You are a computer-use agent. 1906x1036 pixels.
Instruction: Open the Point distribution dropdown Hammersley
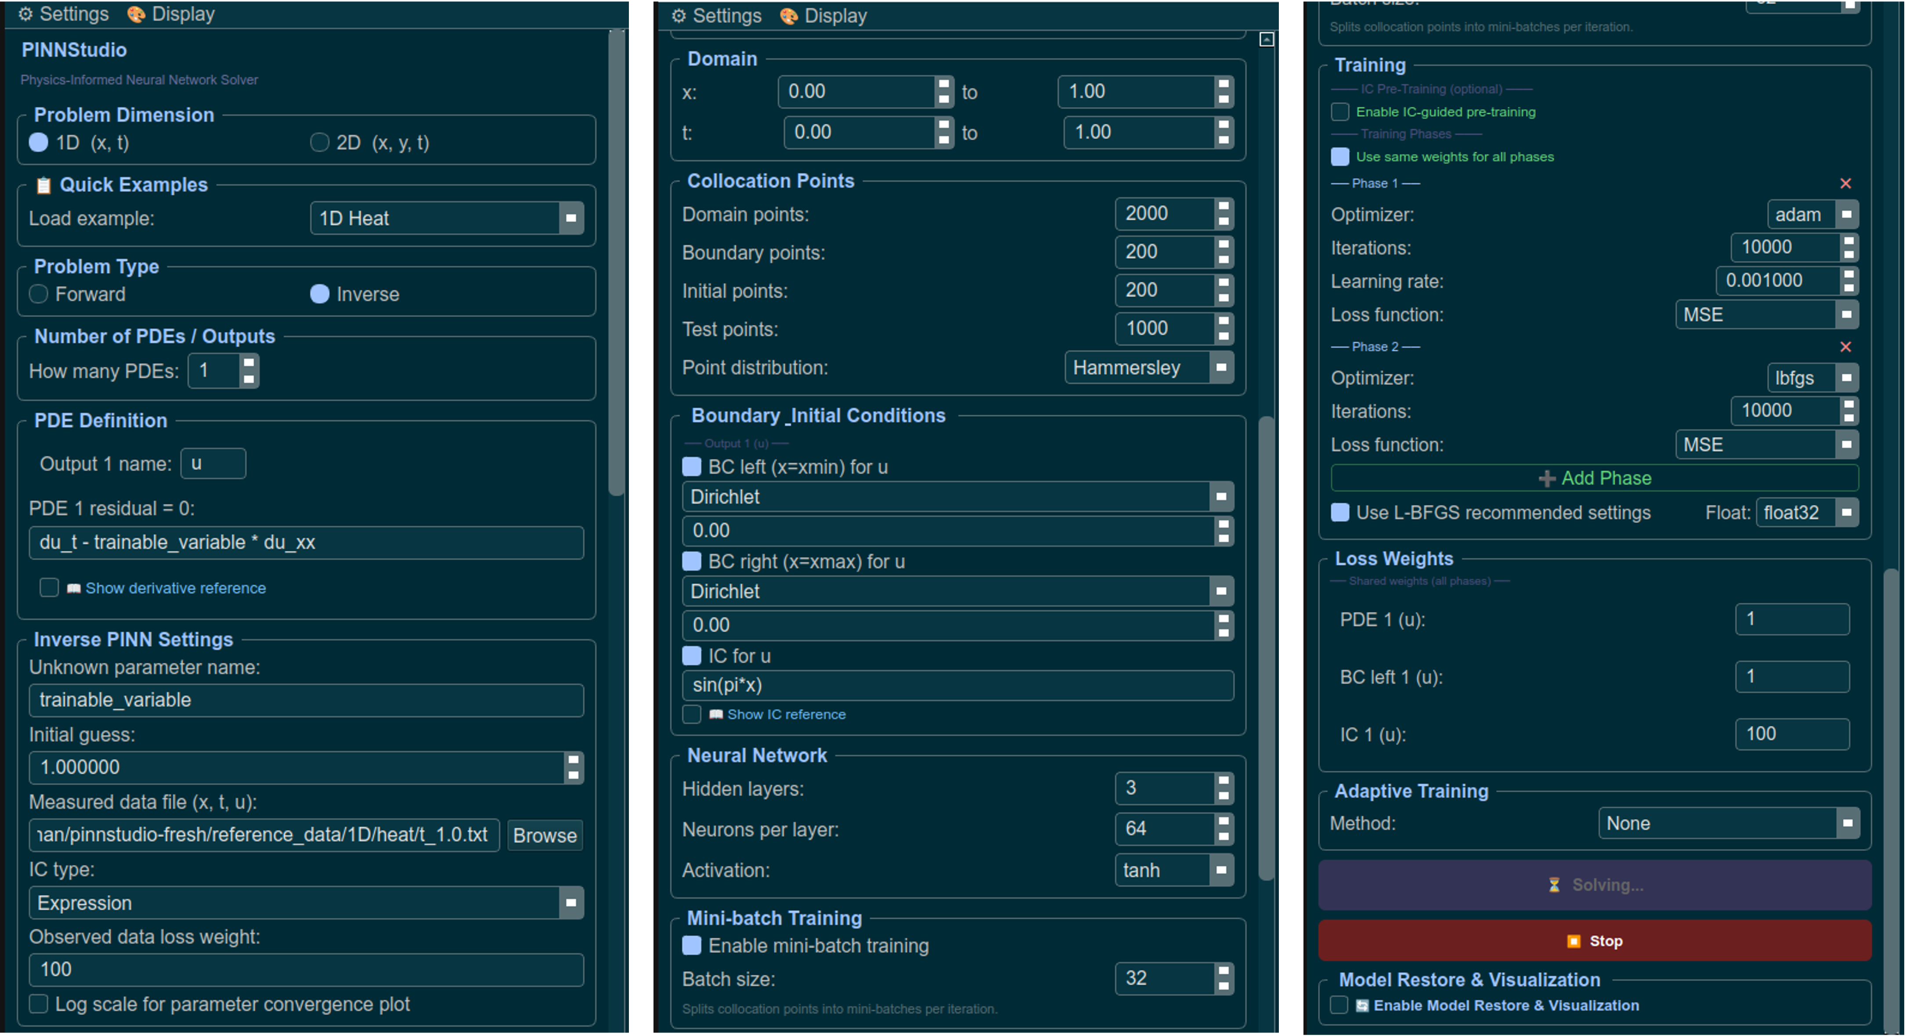click(1149, 367)
